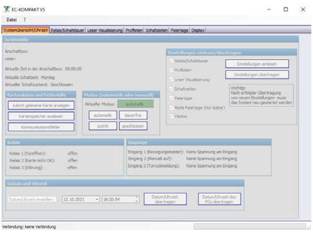Click Einstellungen einlesen button

click(x=257, y=64)
